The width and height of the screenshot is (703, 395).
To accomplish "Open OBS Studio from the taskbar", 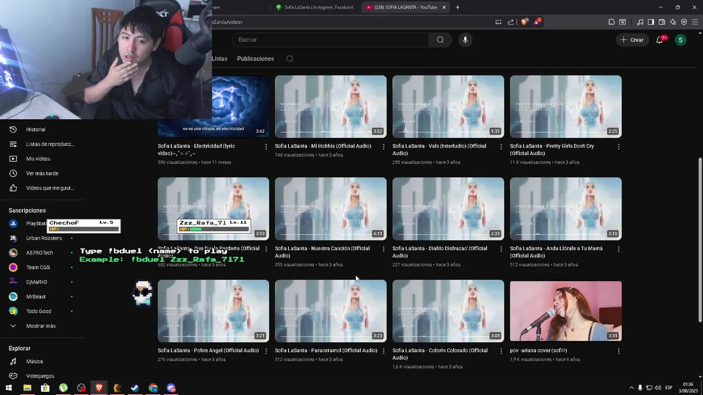I will pos(81,388).
